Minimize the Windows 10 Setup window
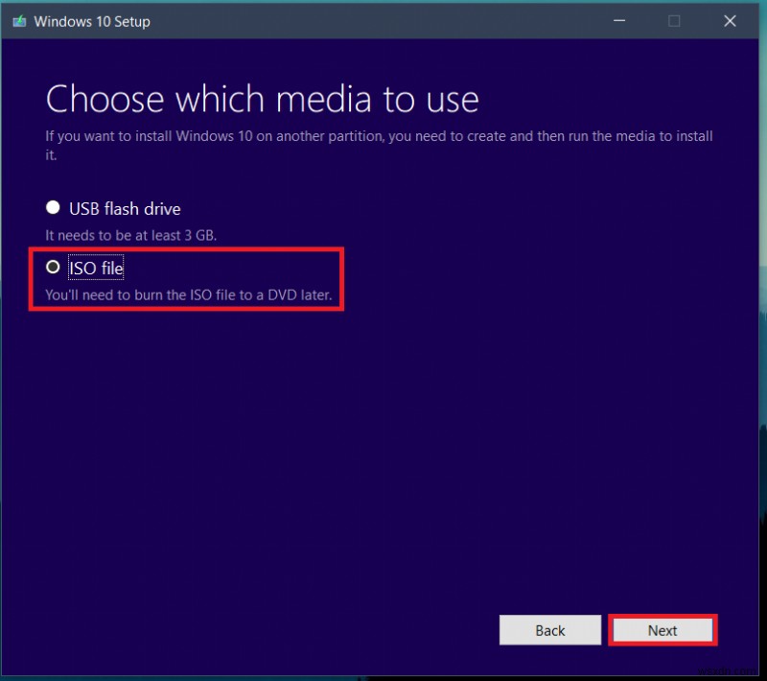767x681 pixels. tap(619, 20)
